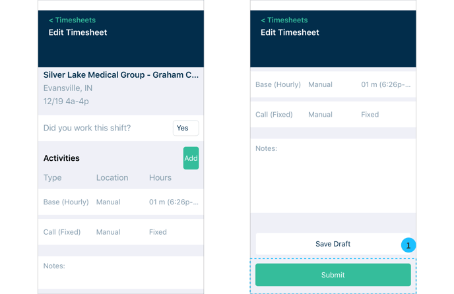Click the Activities section heading
This screenshot has height=294, width=454.
[x=61, y=158]
